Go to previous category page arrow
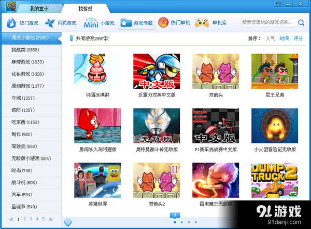The image size is (311, 229). point(11,219)
